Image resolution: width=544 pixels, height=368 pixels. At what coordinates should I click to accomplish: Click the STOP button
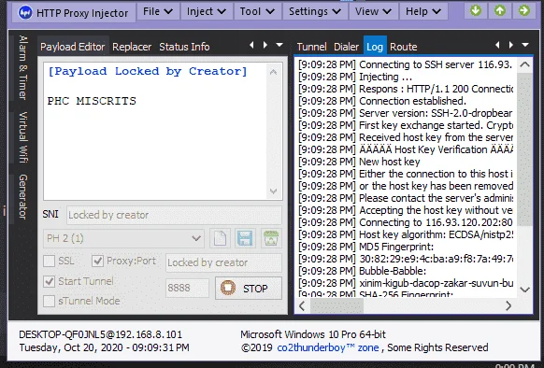click(x=249, y=289)
